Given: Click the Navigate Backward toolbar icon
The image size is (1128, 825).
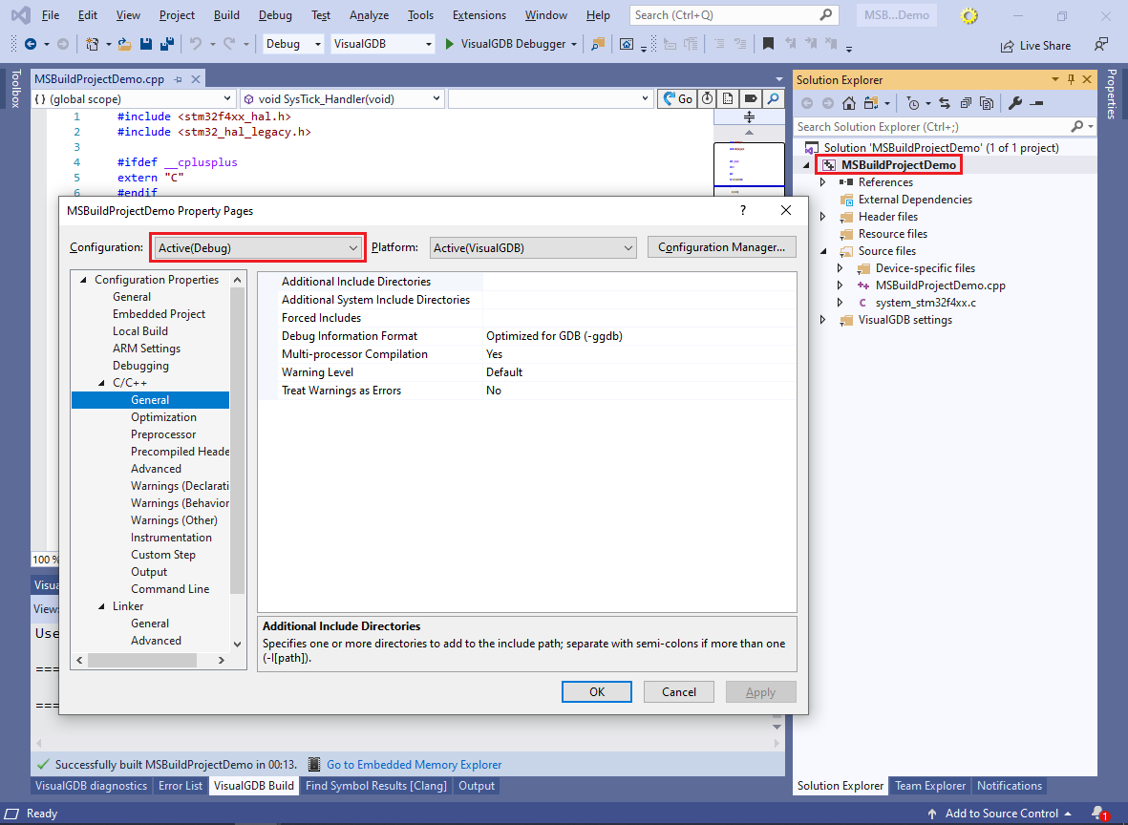Looking at the screenshot, I should pyautogui.click(x=30, y=44).
